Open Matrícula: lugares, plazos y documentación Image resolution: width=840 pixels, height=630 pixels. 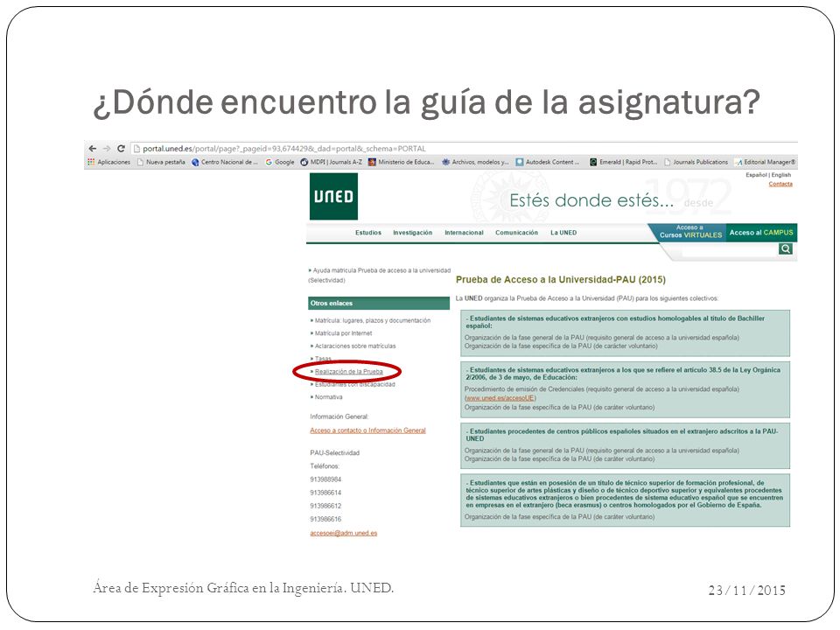pos(373,320)
